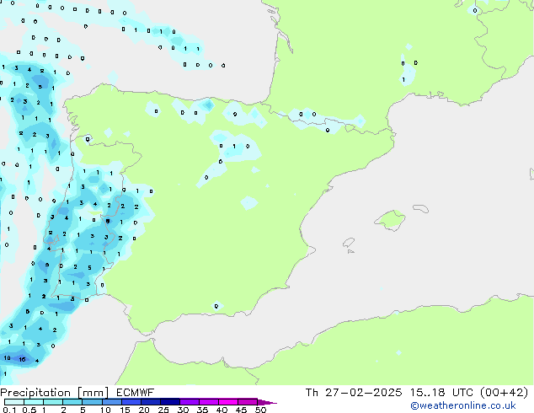
Task: Pick the 10–15 mm blue swatch
Action: click(x=112, y=402)
